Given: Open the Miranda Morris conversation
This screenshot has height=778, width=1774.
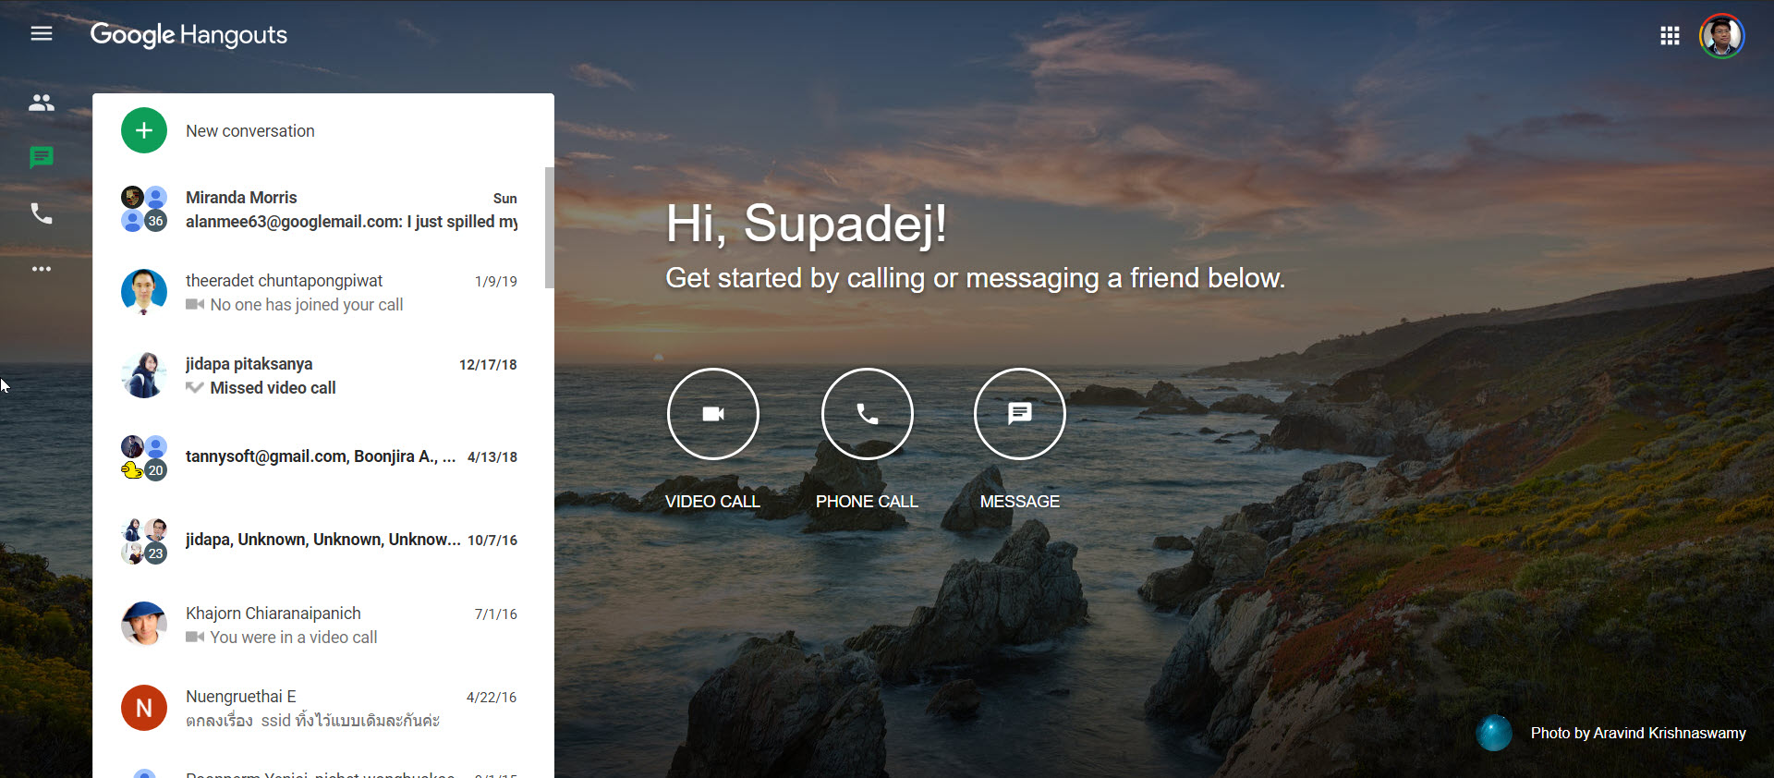Looking at the screenshot, I should click(320, 209).
